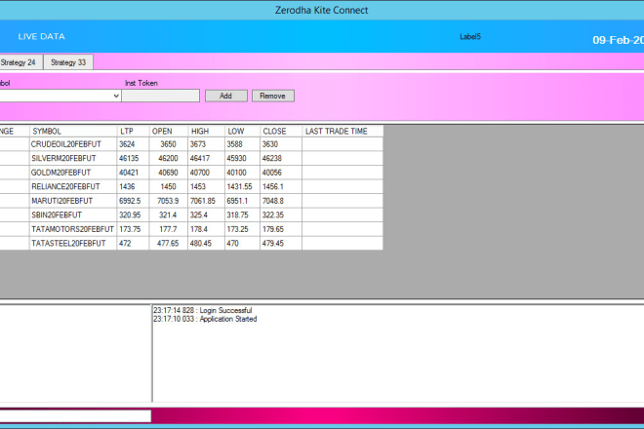The width and height of the screenshot is (644, 429).
Task: Click RELIANCE low value 1431.55
Action: (242, 186)
